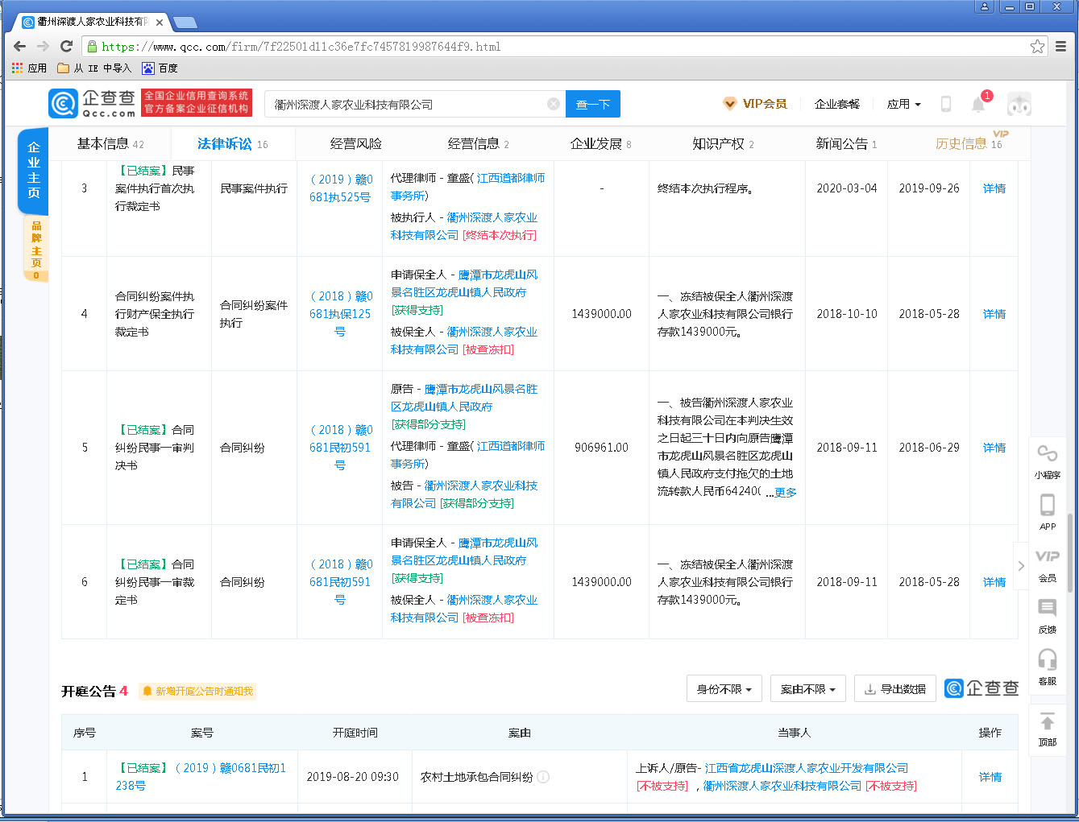Open the 企业套餐 link in header

836,104
